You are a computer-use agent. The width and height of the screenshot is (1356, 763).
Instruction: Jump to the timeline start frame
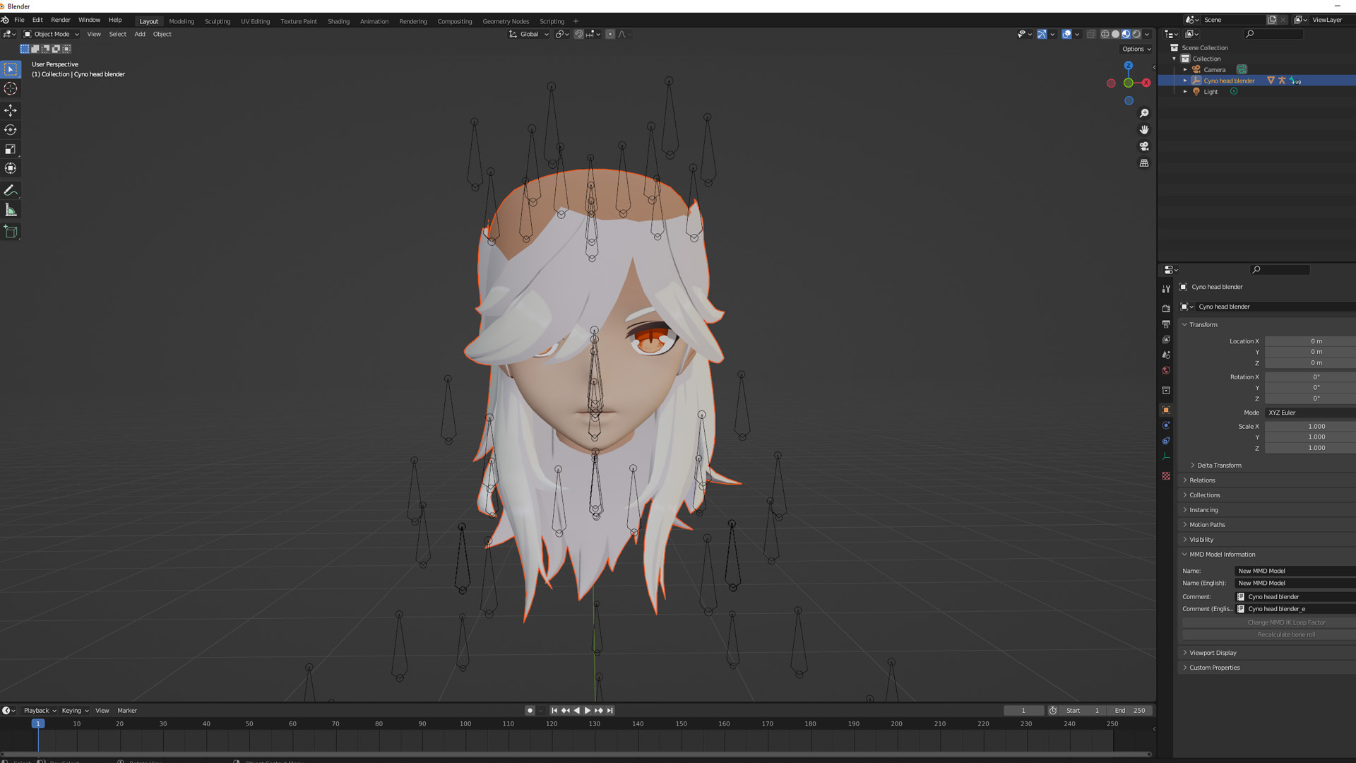tap(554, 711)
